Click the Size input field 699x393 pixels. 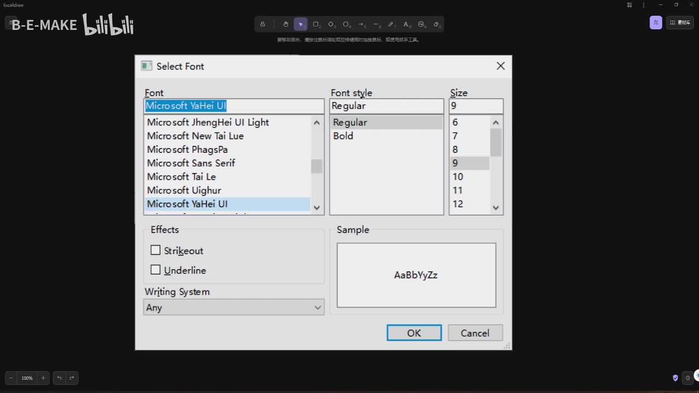point(476,106)
